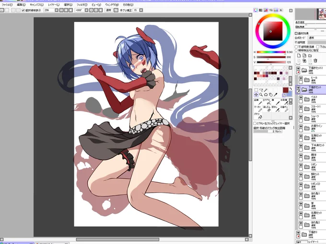Select the lasso selection tool
This screenshot has width=326, height=244.
point(261,89)
